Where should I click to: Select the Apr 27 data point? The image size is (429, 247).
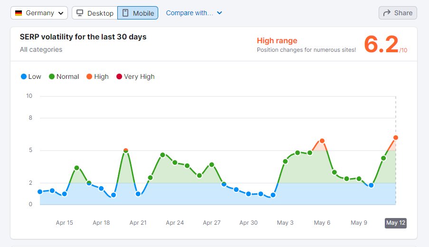(x=211, y=165)
